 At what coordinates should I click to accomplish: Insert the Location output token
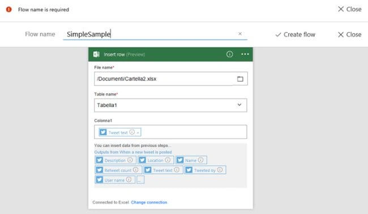[156, 160]
